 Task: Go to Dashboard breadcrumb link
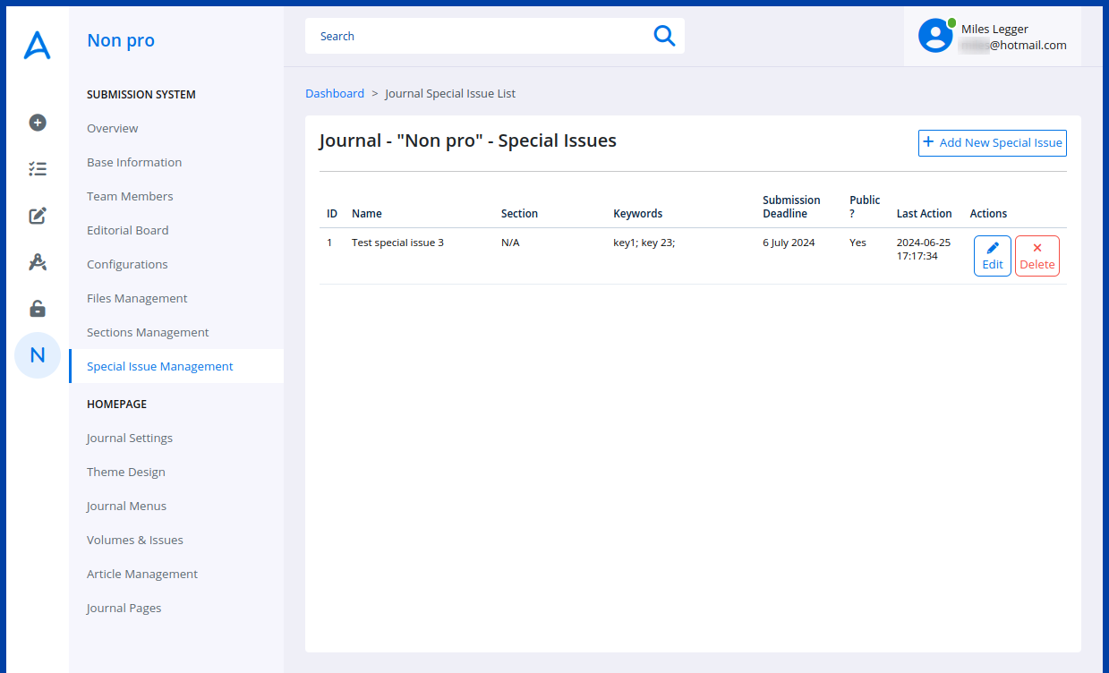pos(335,93)
